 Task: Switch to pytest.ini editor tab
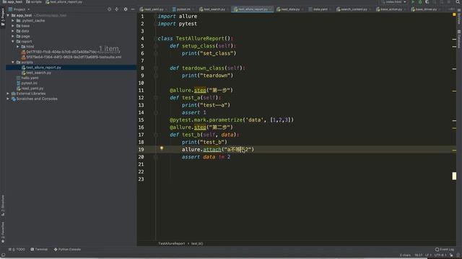pyautogui.click(x=183, y=9)
